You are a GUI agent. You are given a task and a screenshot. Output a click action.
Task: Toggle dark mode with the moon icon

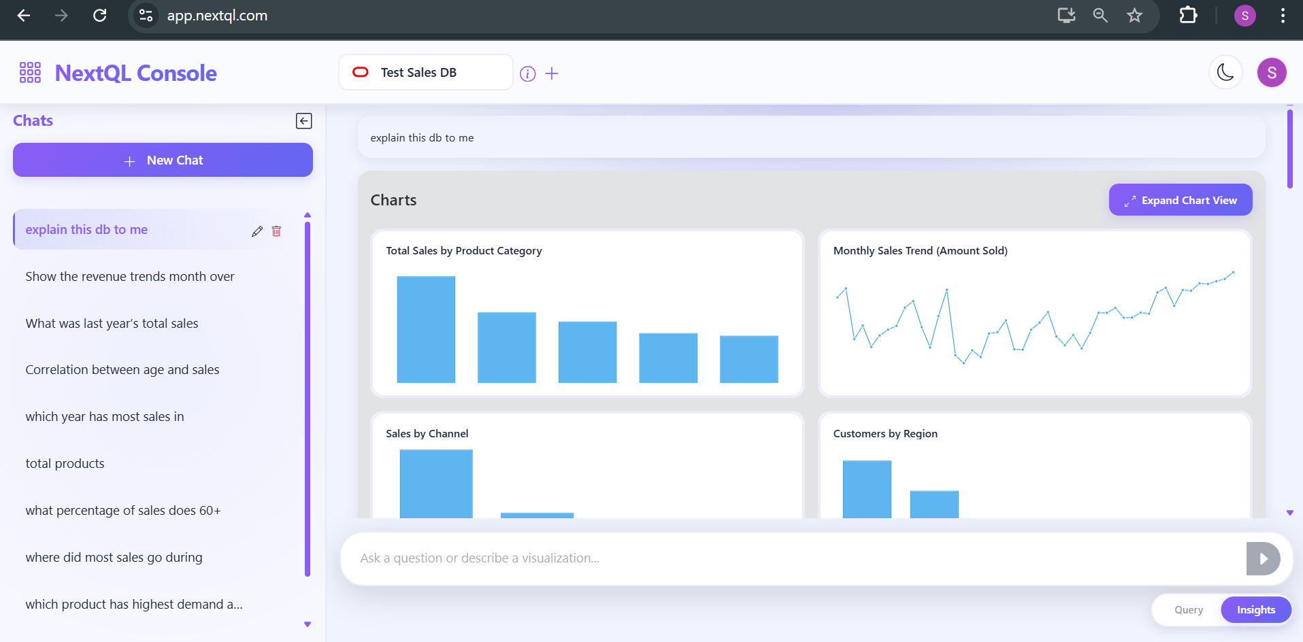coord(1225,72)
